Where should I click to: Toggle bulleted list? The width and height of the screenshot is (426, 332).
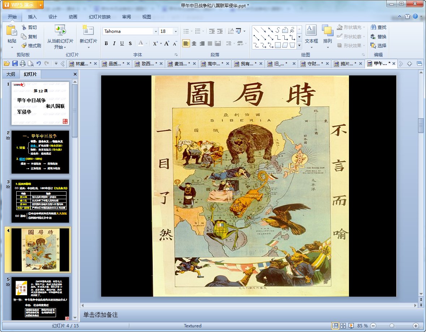point(186,31)
